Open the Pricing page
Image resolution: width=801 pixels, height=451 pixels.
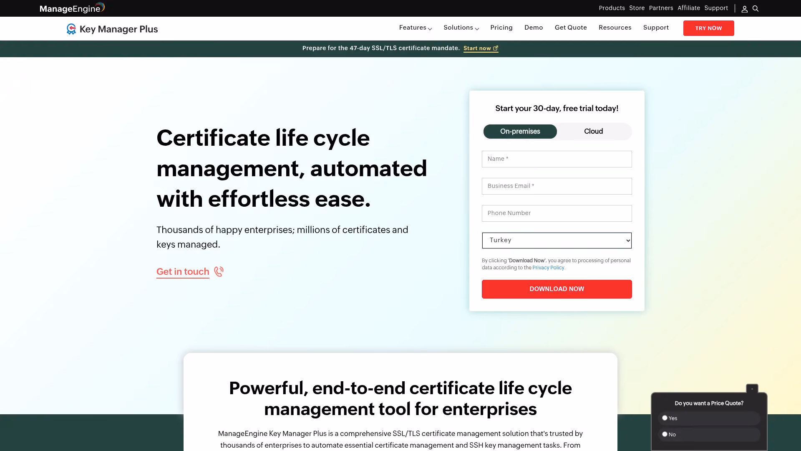[501, 28]
